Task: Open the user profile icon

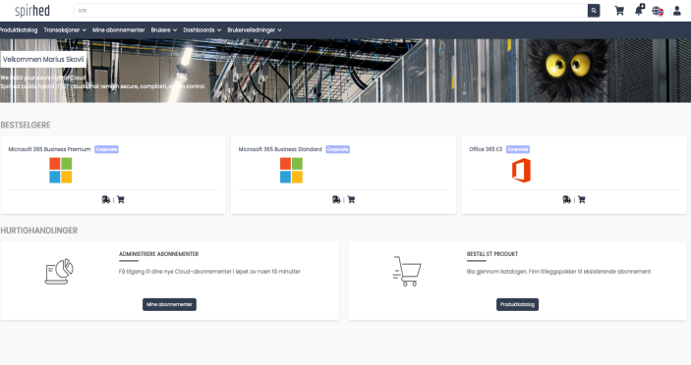Action: point(677,11)
